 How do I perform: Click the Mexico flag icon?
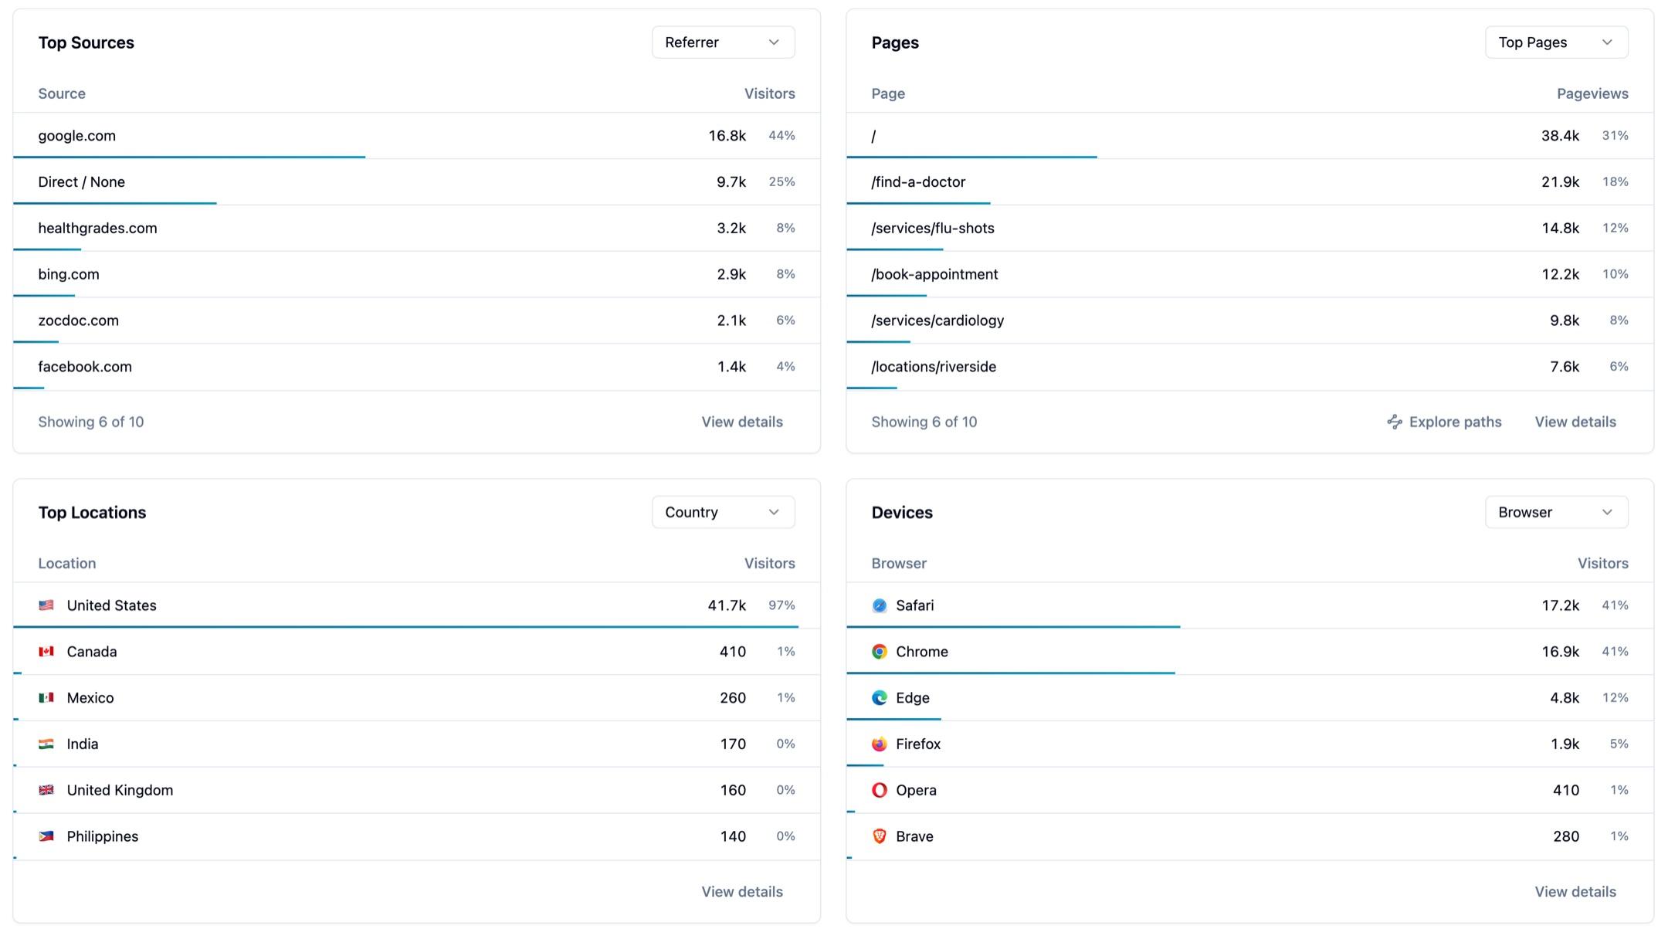pyautogui.click(x=46, y=698)
